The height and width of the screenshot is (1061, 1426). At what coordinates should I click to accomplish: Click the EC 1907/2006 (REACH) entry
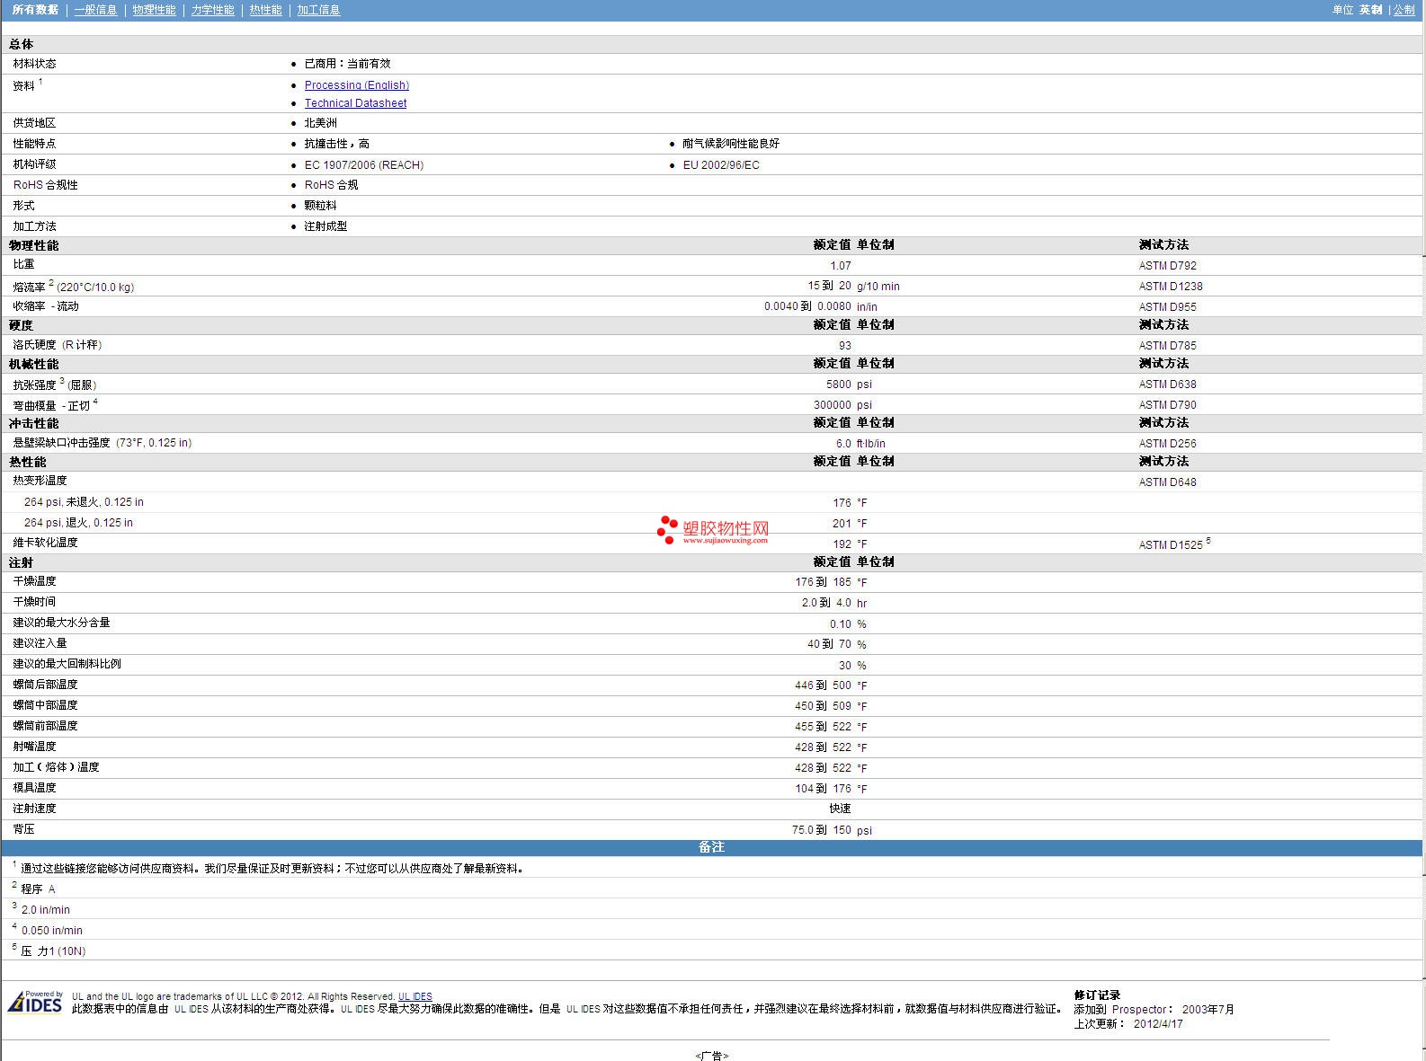coord(363,165)
